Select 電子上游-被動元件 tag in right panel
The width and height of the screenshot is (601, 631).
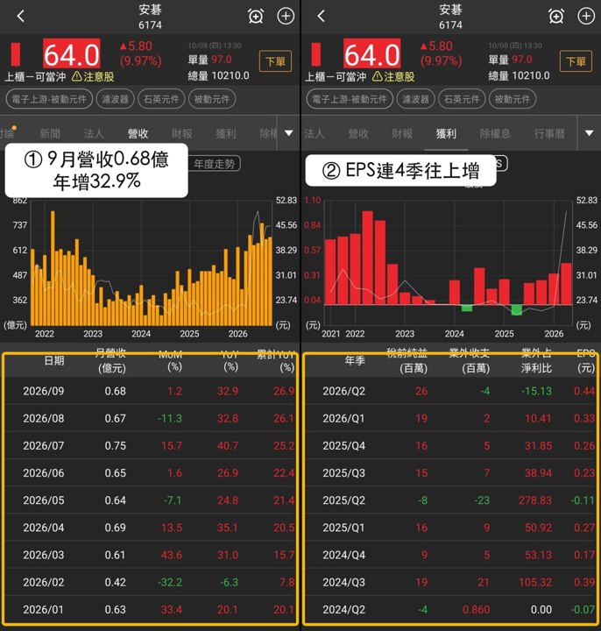coord(350,99)
